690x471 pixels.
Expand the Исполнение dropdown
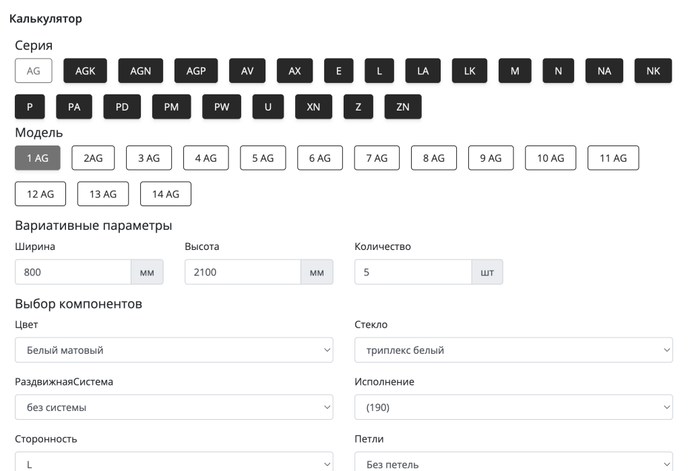point(513,407)
